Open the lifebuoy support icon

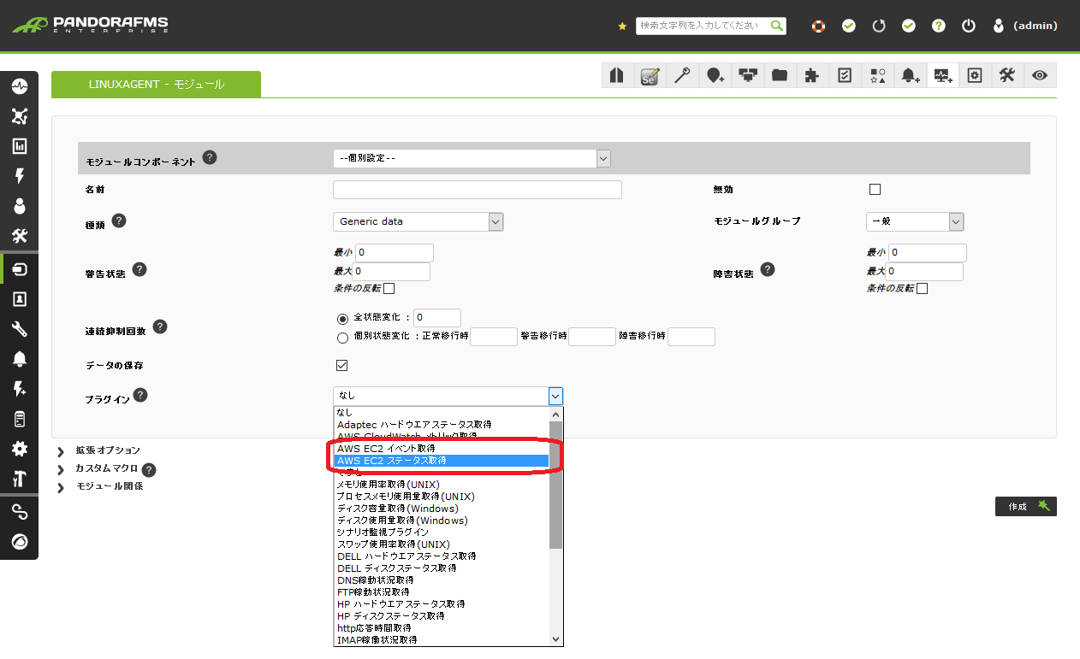coord(819,26)
